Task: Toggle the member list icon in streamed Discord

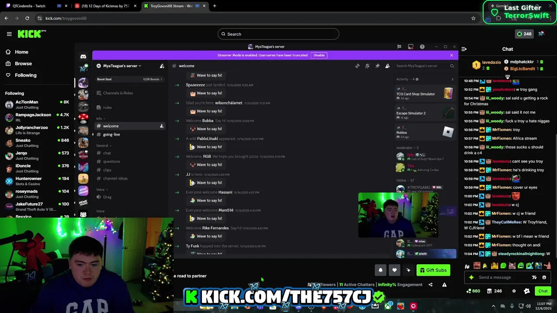Action: click(x=387, y=66)
